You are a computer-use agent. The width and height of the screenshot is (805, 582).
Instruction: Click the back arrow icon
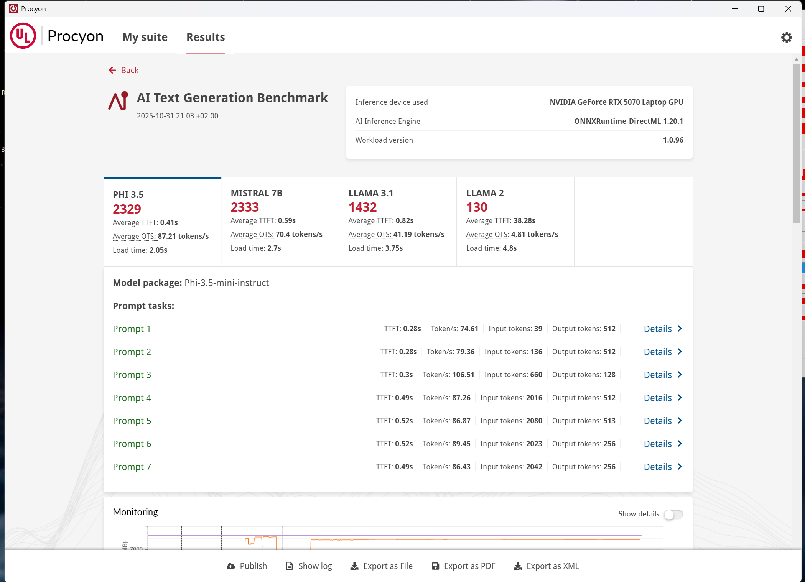pos(112,70)
